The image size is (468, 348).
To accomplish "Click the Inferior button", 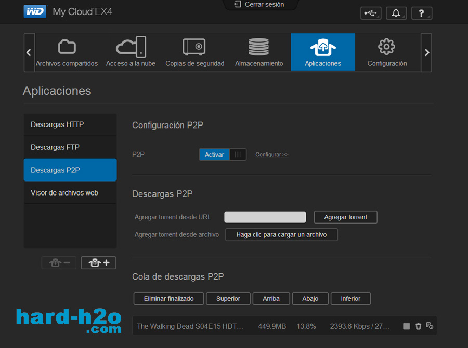I will pyautogui.click(x=350, y=299).
